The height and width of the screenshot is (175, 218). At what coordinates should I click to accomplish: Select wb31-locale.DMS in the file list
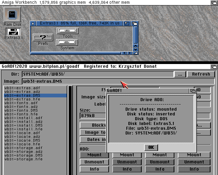pyautogui.click(x=35, y=141)
